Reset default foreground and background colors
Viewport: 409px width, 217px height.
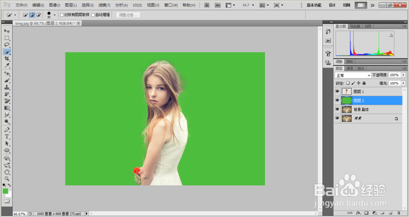(x=4, y=185)
